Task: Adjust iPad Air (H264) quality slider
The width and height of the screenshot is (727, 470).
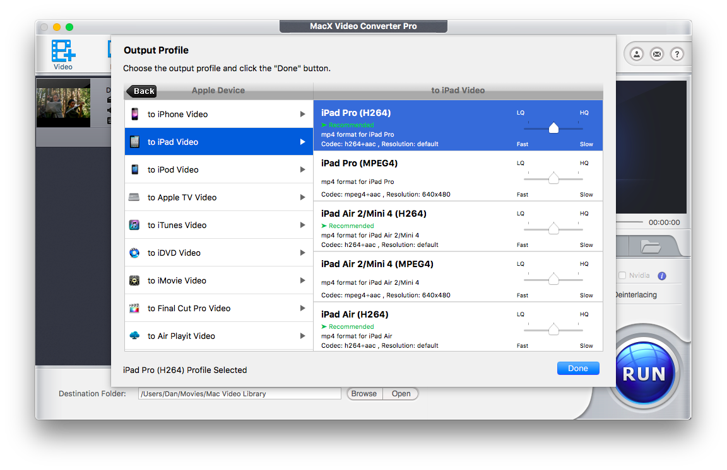Action: click(553, 330)
